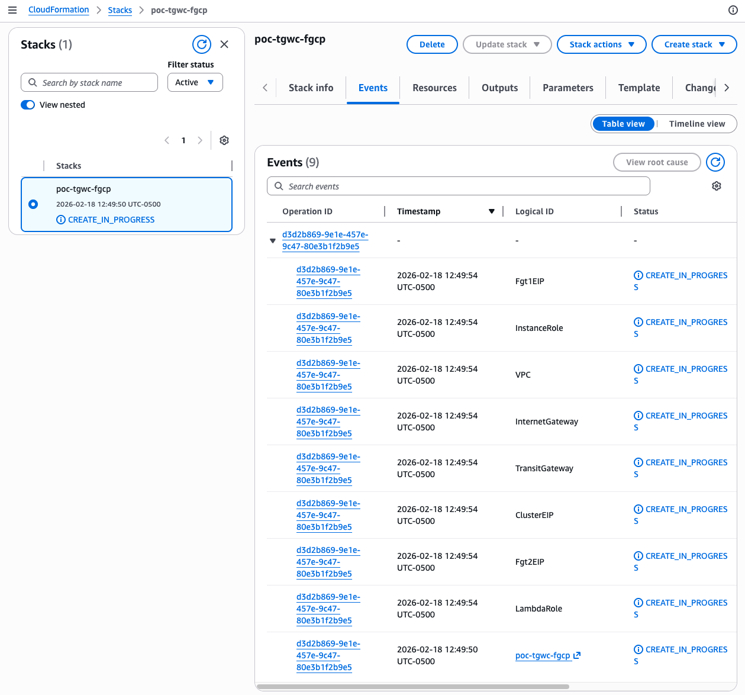Close the Stacks side panel
This screenshot has height=695, width=745.
(x=224, y=44)
